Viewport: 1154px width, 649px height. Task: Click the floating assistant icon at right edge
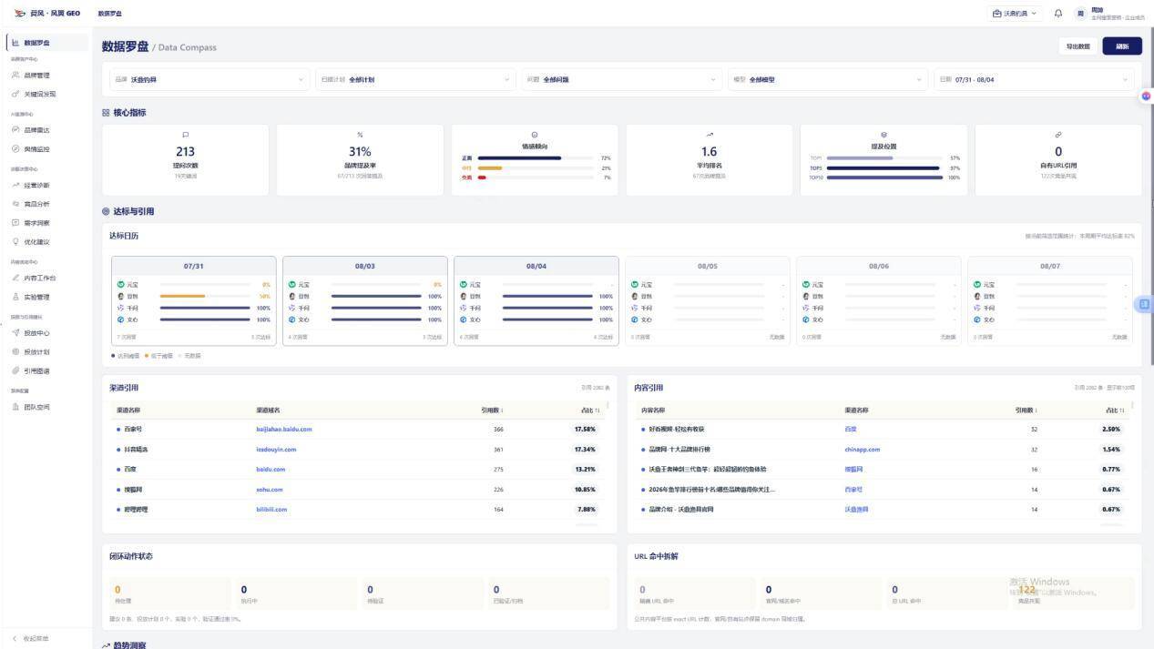tap(1146, 96)
